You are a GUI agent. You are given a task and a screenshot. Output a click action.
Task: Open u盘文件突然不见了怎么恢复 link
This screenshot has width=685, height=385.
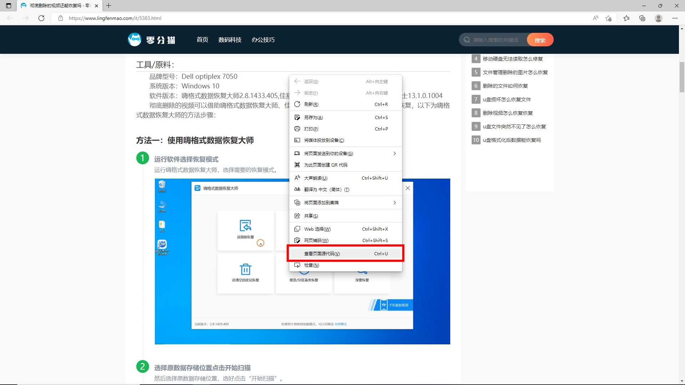tap(514, 127)
